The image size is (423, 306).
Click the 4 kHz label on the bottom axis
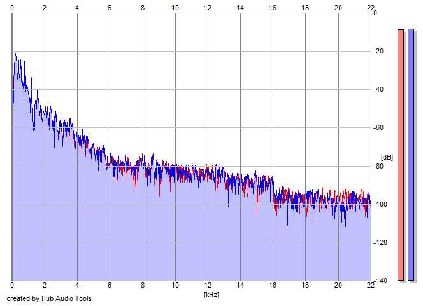[x=77, y=285]
